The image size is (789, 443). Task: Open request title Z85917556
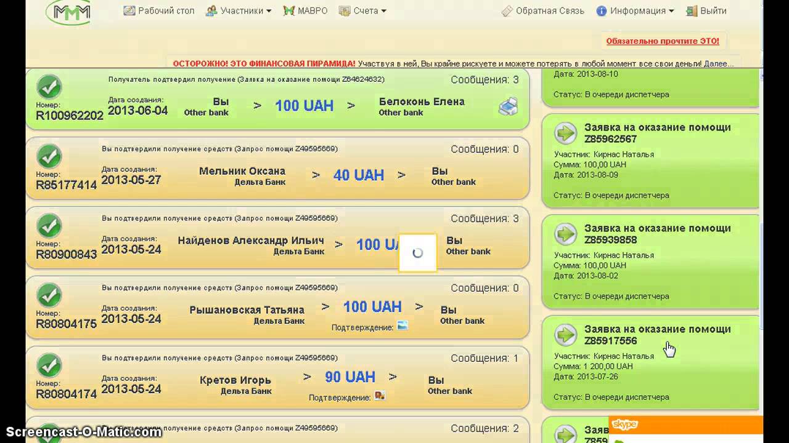(657, 335)
